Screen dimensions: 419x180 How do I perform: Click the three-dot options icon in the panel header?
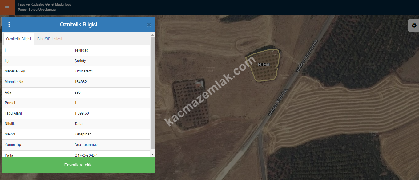coord(9,25)
